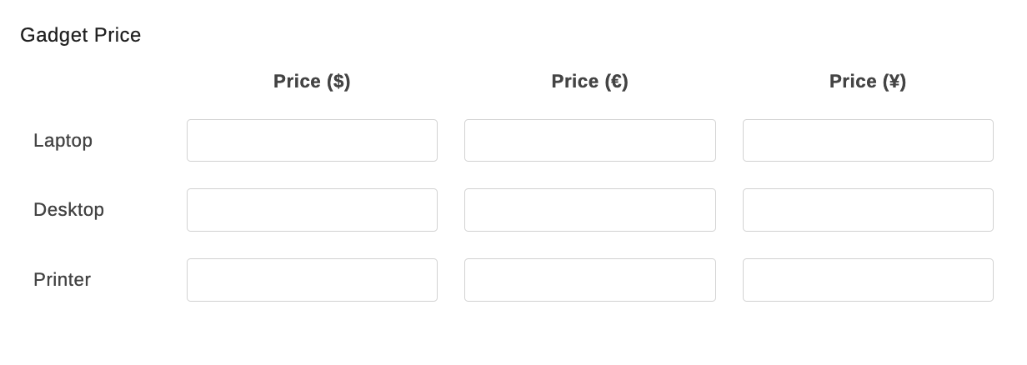Select the Printer yen price field

[x=868, y=280]
